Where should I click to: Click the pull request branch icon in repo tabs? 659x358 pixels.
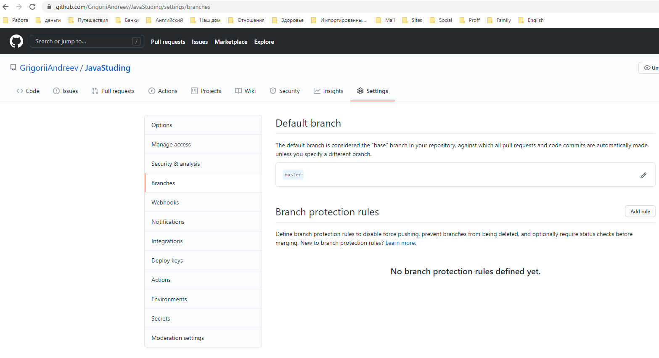click(95, 90)
